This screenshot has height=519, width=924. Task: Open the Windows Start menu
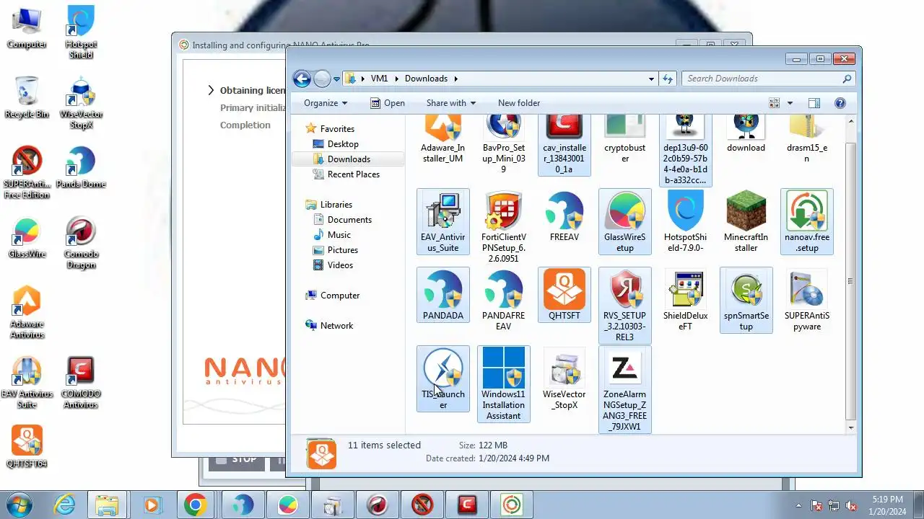pos(19,505)
